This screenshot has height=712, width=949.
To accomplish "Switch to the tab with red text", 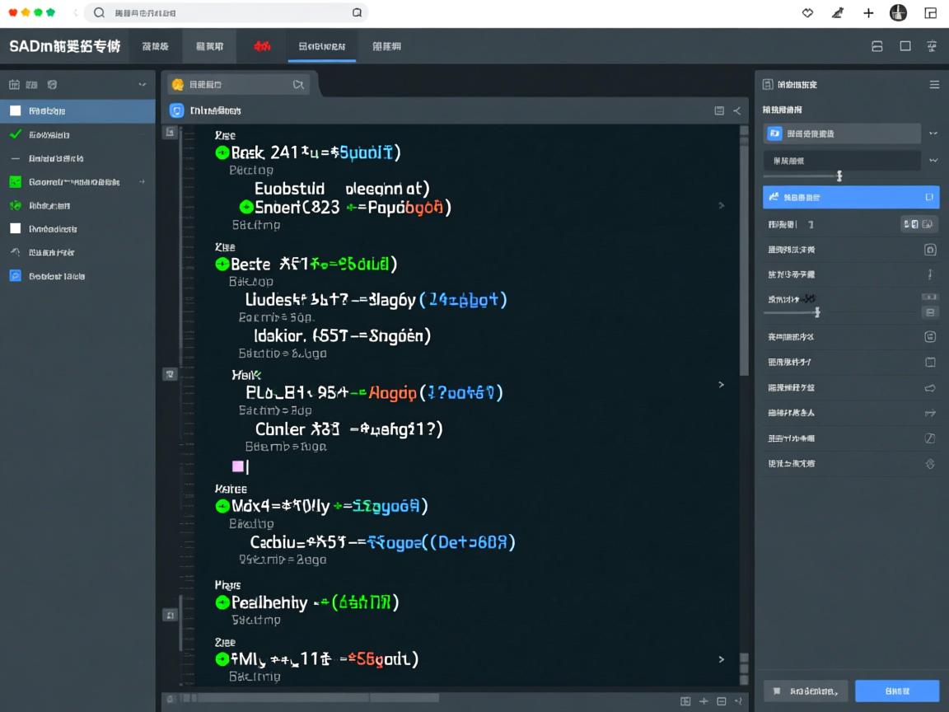I will [262, 47].
